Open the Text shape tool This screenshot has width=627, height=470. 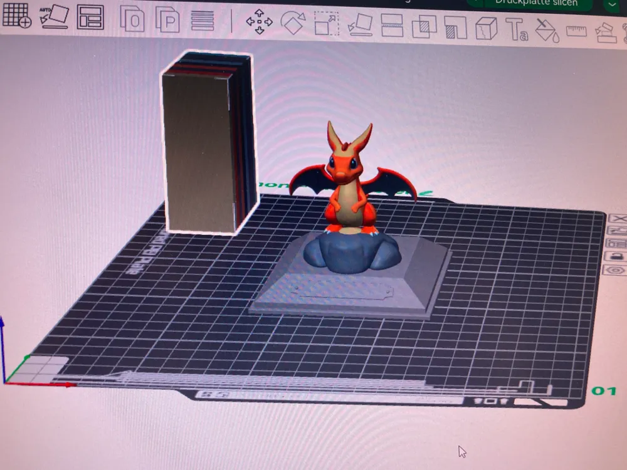click(517, 29)
